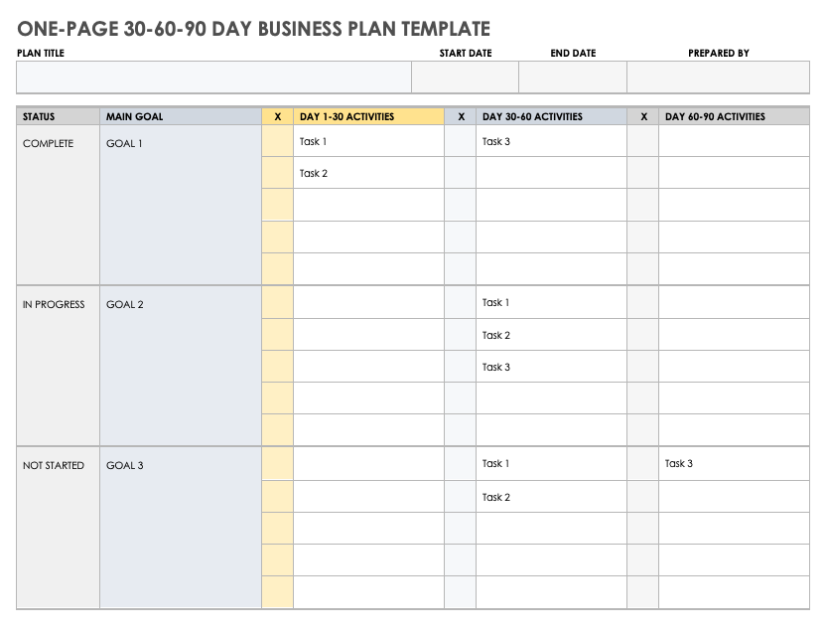Select Task 2 in Goal 2's Day 30-60 activities

(x=496, y=335)
